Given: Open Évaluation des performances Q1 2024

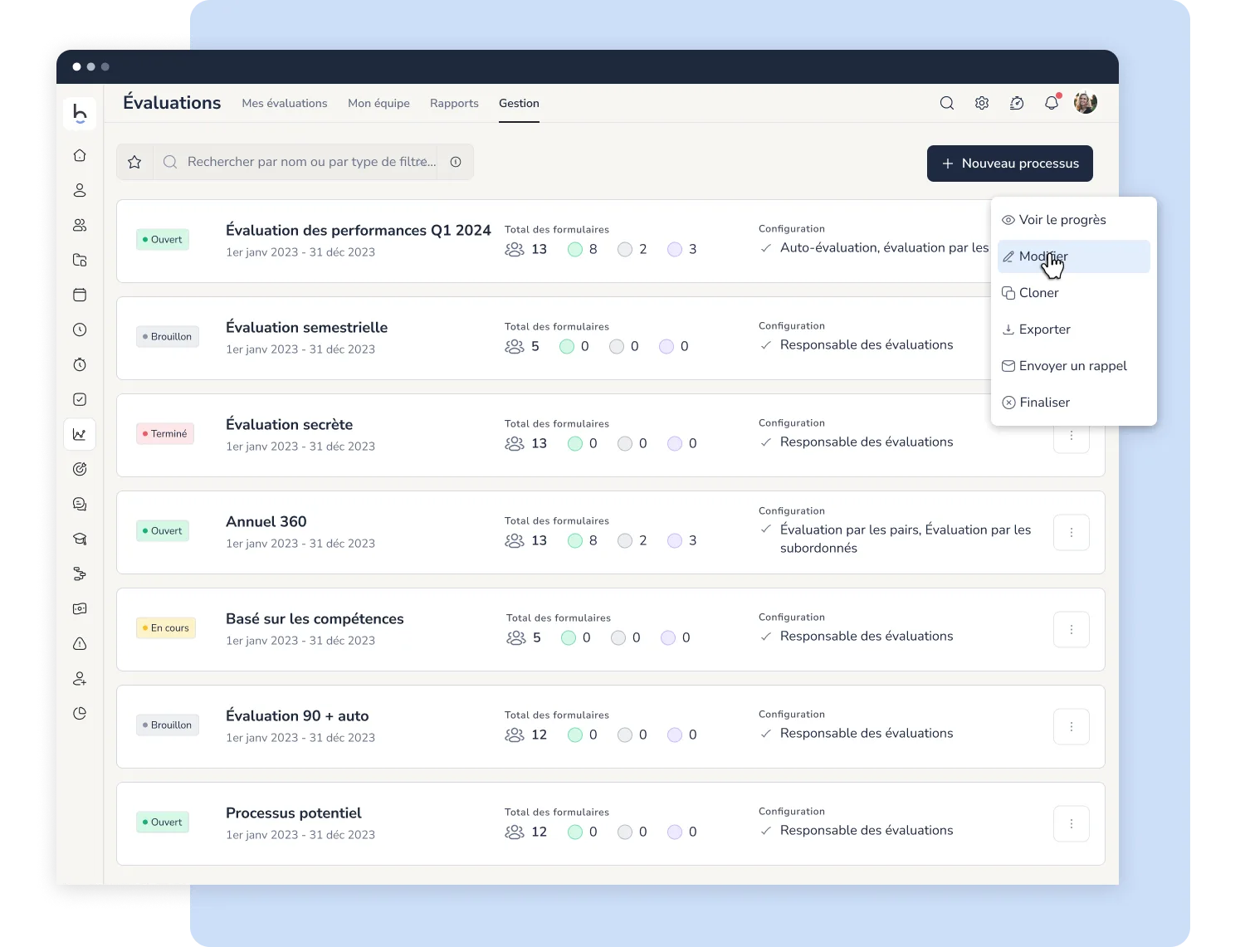Looking at the screenshot, I should click(359, 231).
